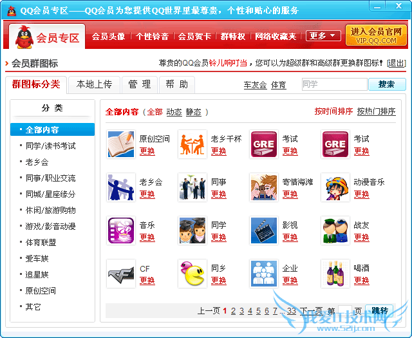The width and height of the screenshot is (412, 338).
Task: Go to the last page 33
Action: (x=292, y=311)
